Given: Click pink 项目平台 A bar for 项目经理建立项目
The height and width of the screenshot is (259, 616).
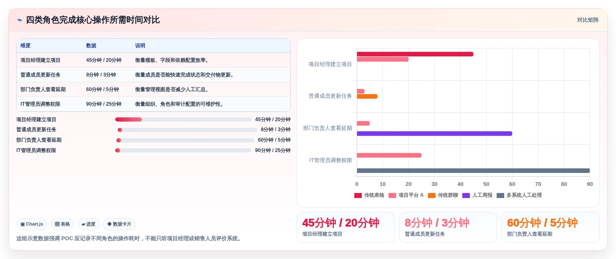Looking at the screenshot, I should 383,59.
